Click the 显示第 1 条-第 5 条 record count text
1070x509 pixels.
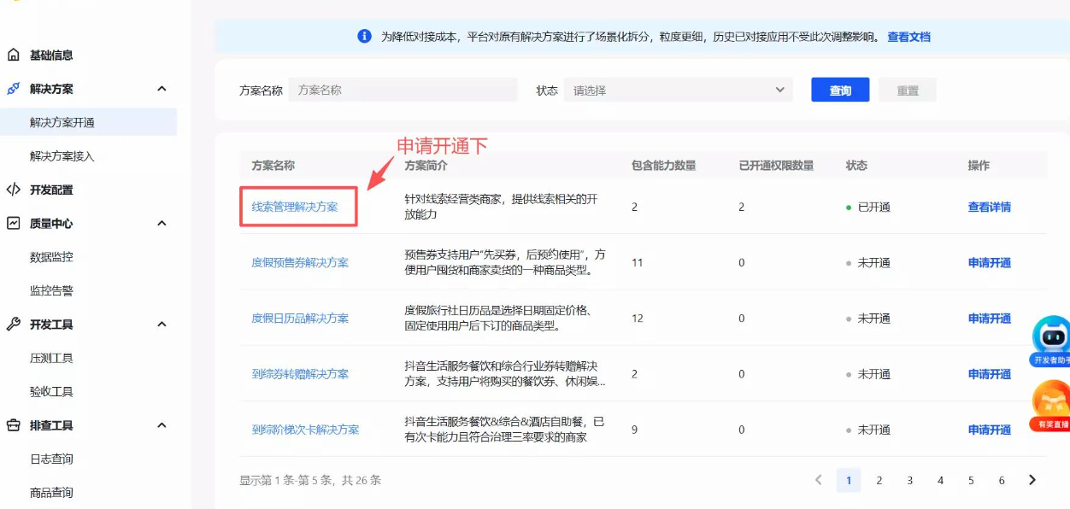(x=310, y=481)
